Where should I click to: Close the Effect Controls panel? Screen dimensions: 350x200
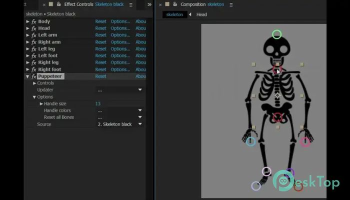pos(44,4)
